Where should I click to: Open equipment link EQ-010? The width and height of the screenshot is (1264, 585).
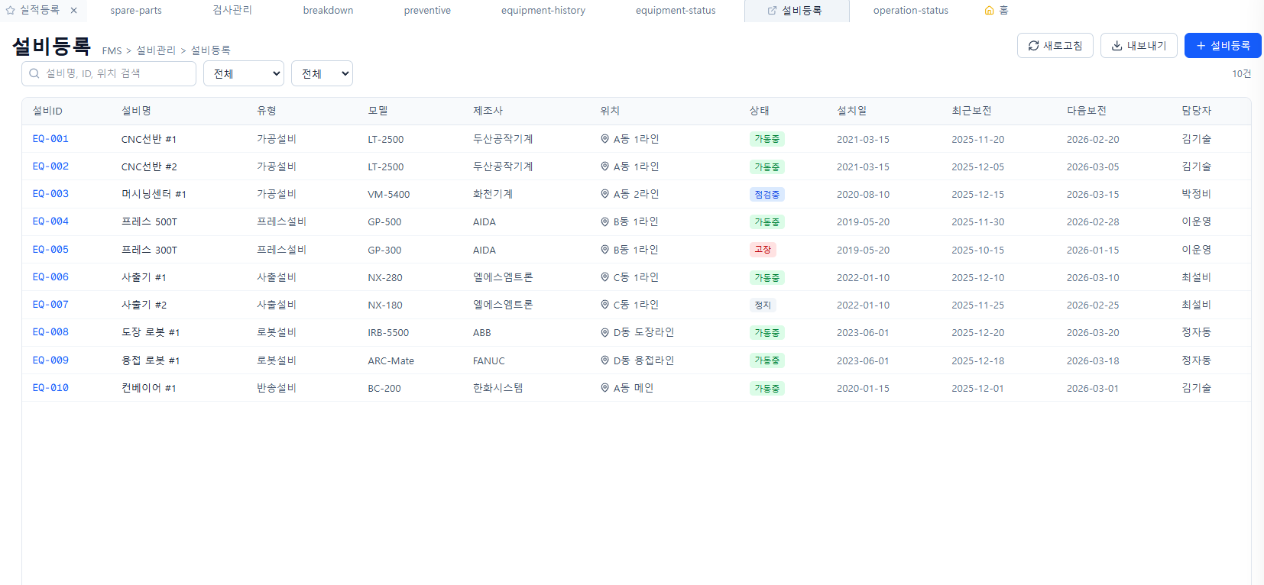coord(50,388)
